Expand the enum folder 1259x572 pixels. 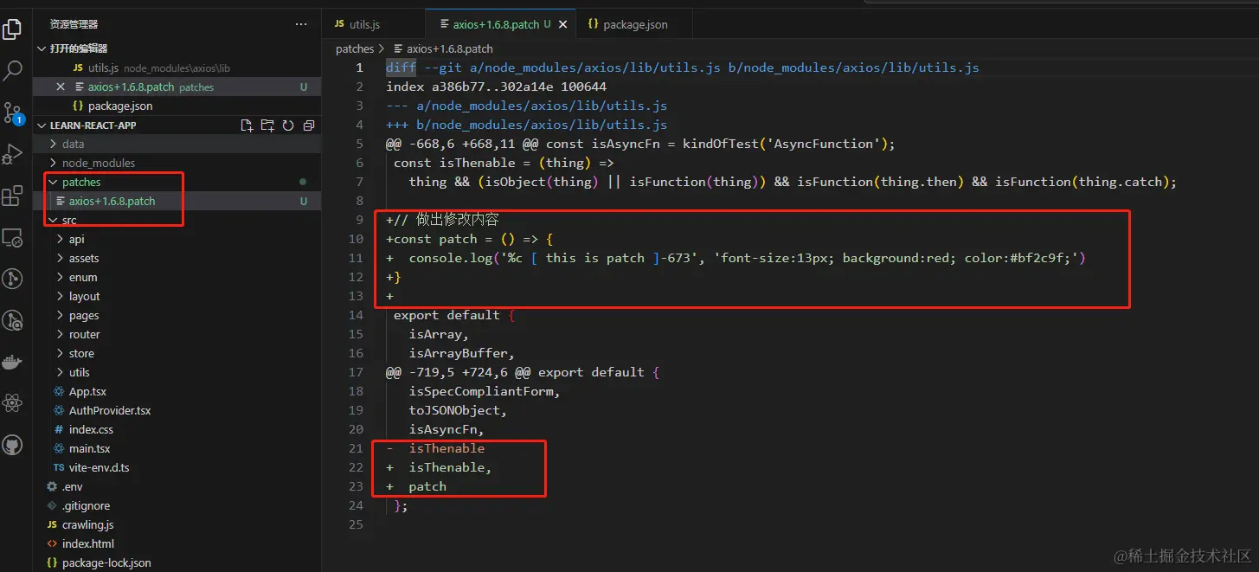(61, 277)
